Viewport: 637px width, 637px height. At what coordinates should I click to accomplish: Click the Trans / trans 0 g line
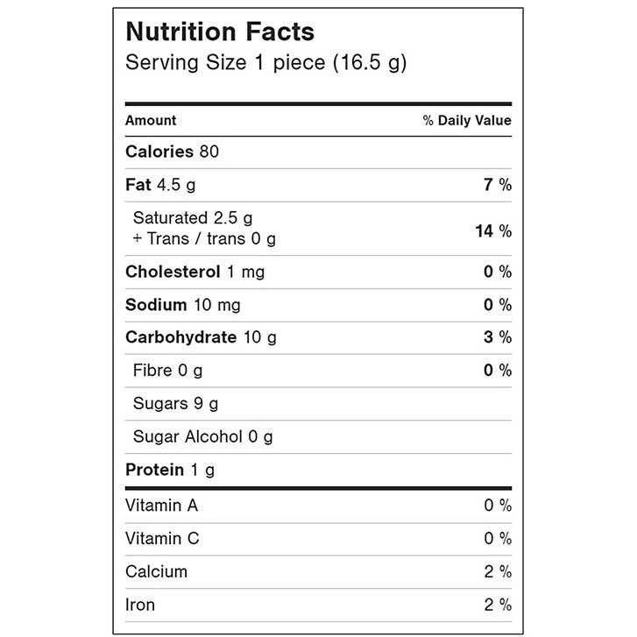tap(204, 239)
